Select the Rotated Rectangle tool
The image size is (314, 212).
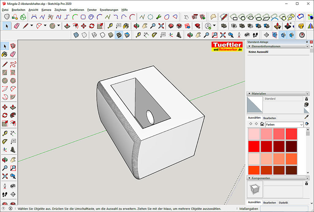click(x=13, y=72)
